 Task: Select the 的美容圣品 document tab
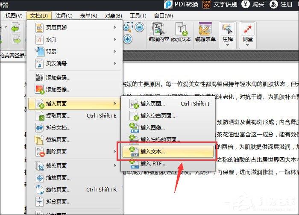13,56
